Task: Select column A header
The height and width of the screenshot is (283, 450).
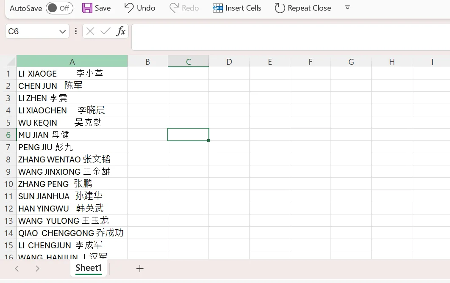Action: coord(72,62)
